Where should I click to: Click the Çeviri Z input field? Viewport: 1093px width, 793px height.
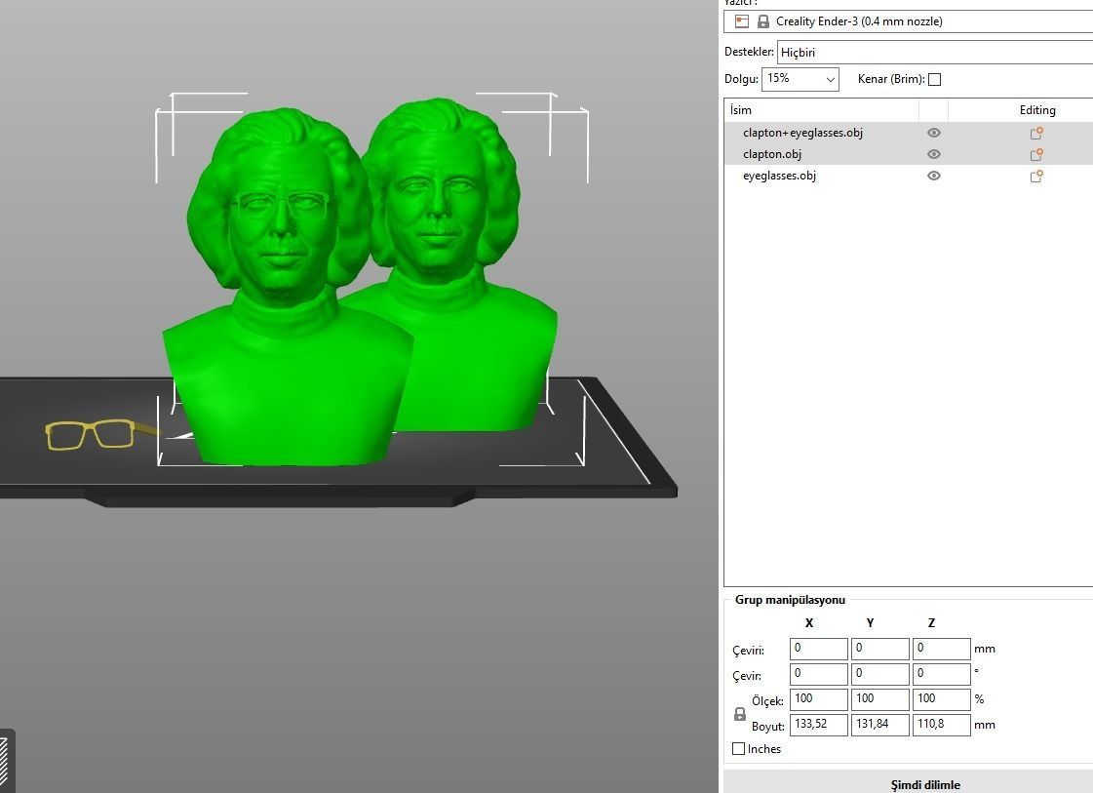pos(941,649)
